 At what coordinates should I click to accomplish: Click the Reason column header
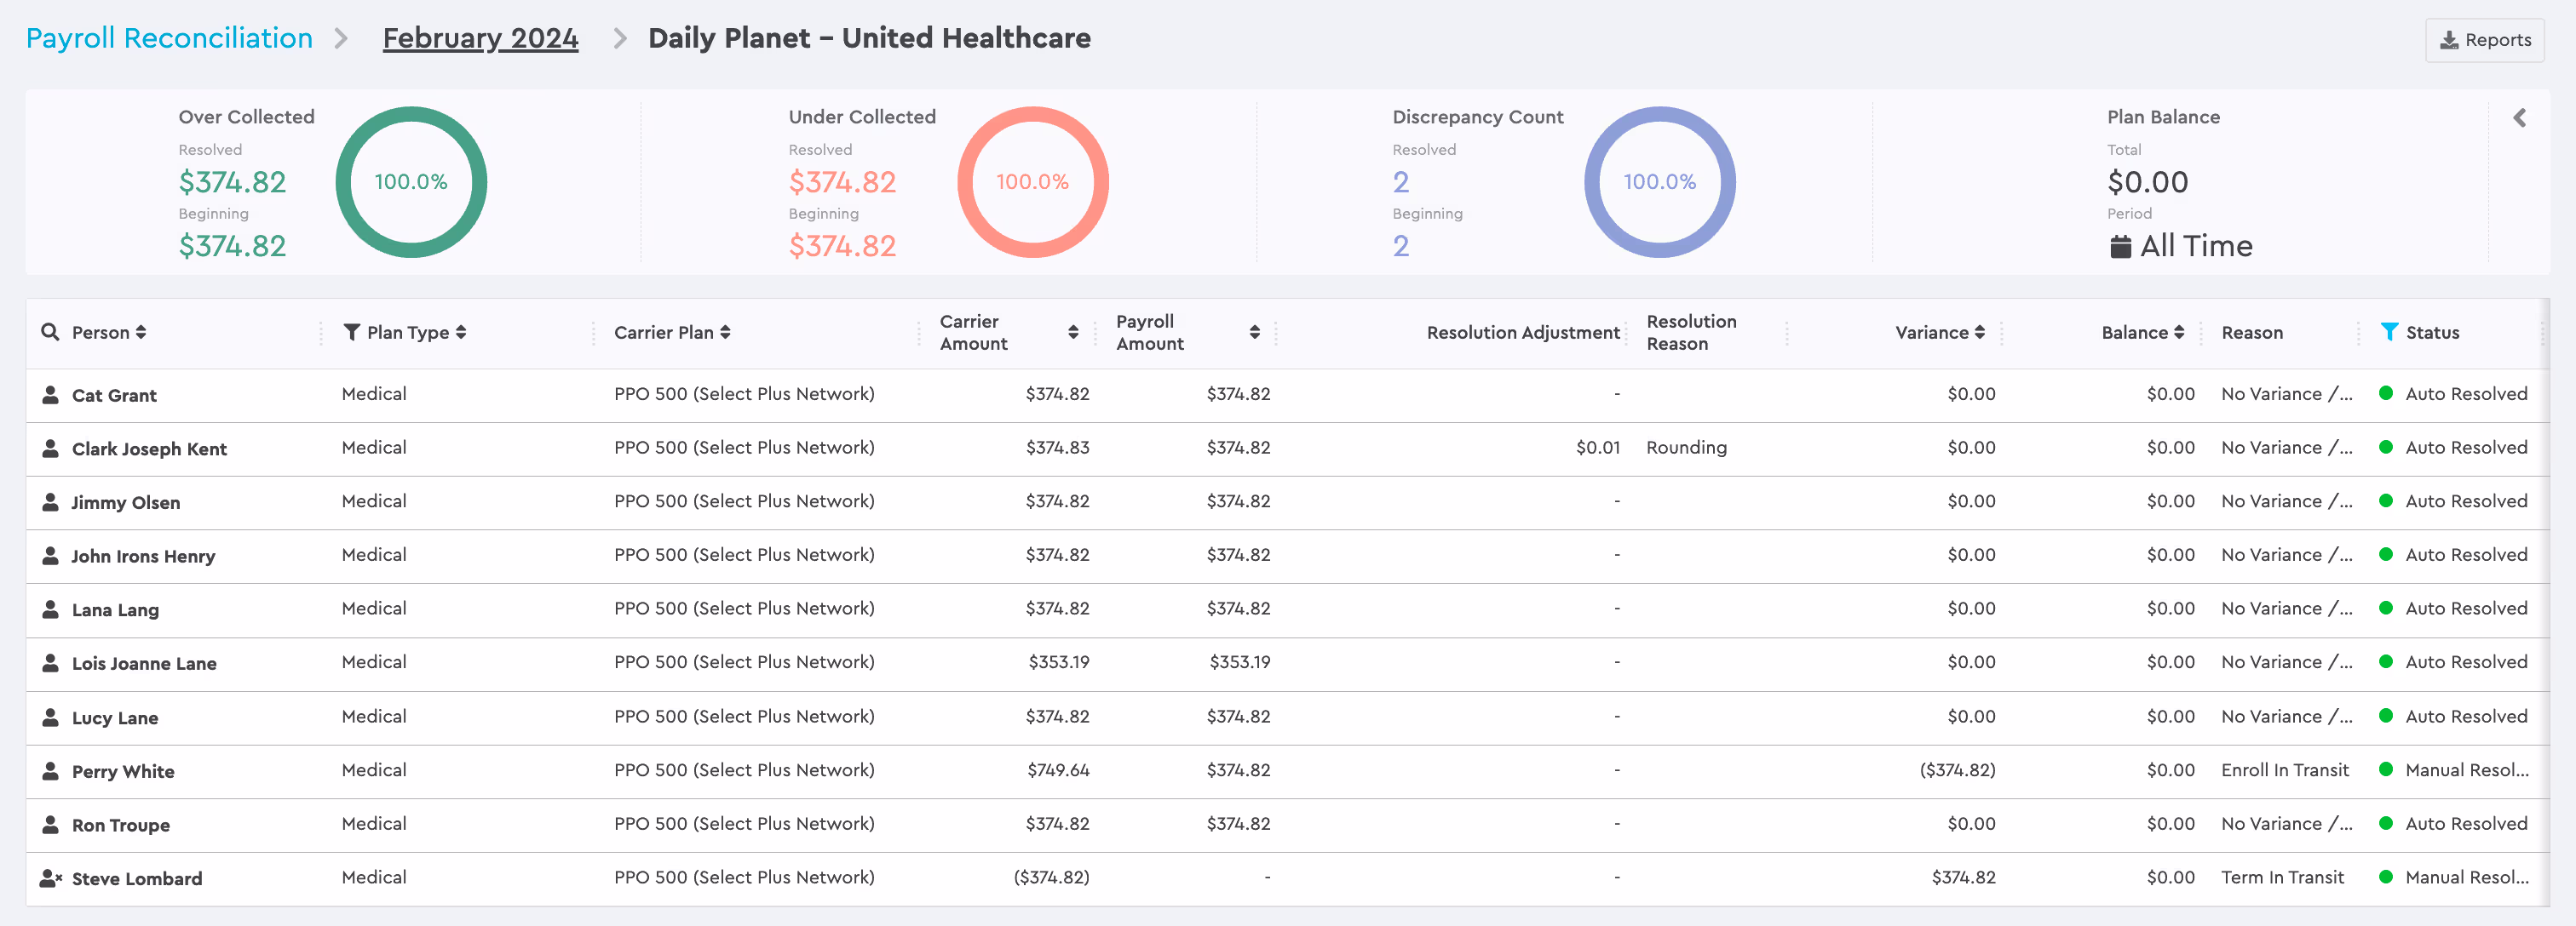click(2252, 333)
